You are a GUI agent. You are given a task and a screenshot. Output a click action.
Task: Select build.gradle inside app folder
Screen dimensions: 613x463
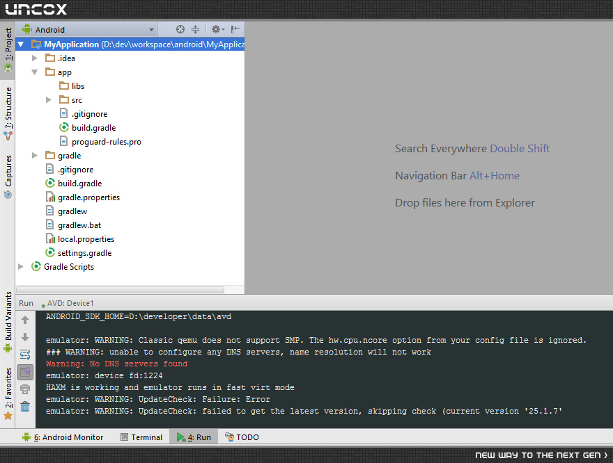[94, 128]
